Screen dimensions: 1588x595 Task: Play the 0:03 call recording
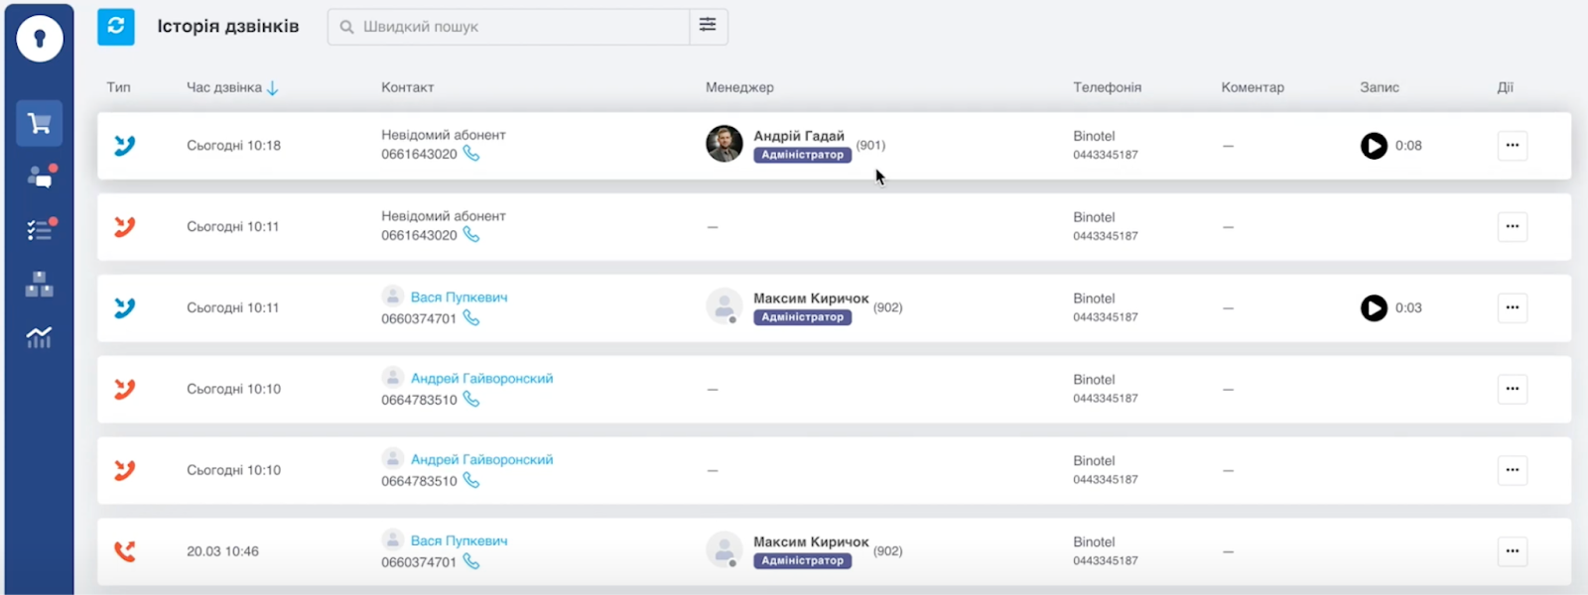[x=1374, y=308]
